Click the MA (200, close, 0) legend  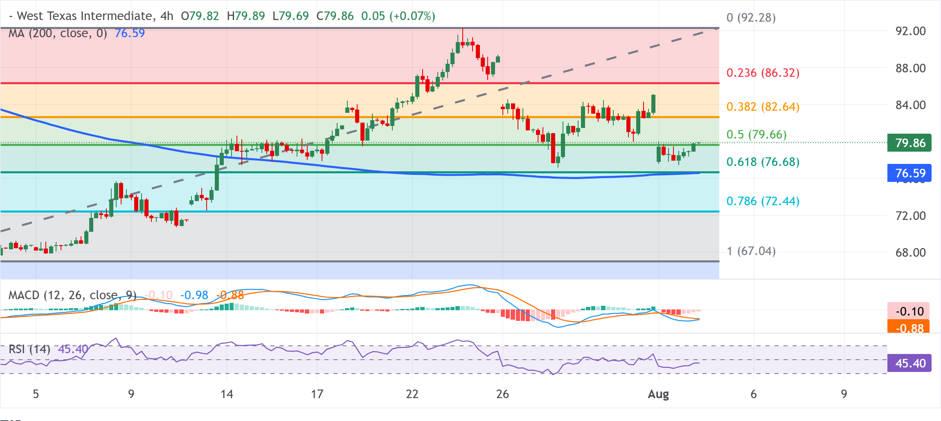coord(58,33)
